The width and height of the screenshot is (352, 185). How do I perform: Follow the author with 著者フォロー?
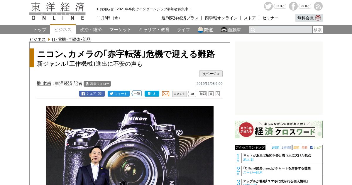(97, 84)
